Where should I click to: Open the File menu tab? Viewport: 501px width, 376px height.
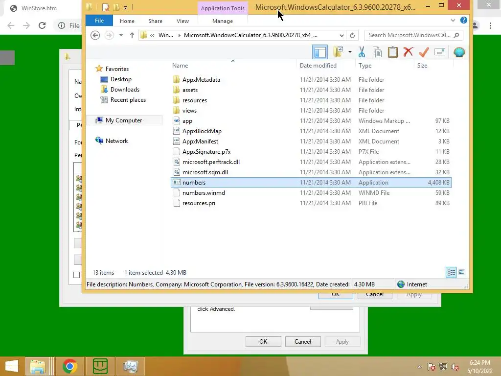click(99, 21)
